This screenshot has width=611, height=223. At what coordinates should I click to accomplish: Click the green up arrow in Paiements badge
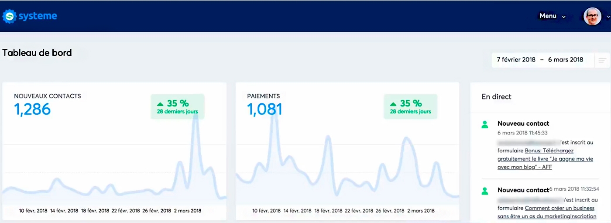click(393, 104)
